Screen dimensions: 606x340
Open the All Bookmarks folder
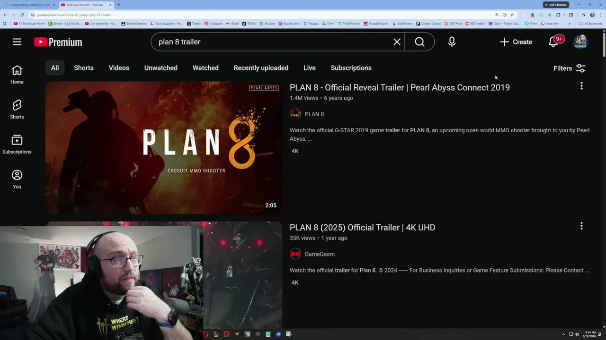(590, 23)
